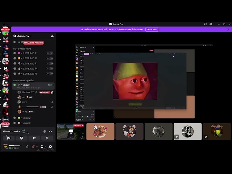Dismiss the streamer mode banner

click(x=228, y=29)
